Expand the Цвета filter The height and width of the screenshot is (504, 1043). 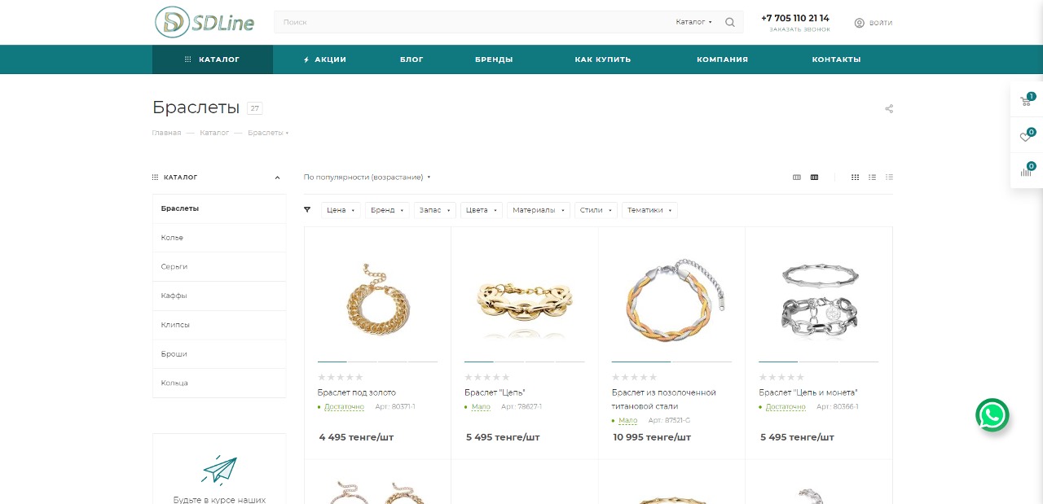coord(481,210)
